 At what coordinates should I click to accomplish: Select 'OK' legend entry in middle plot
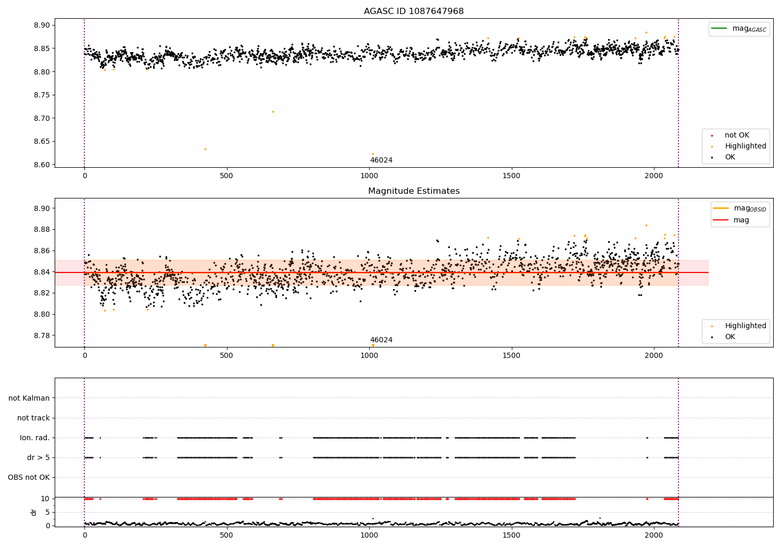pos(724,337)
